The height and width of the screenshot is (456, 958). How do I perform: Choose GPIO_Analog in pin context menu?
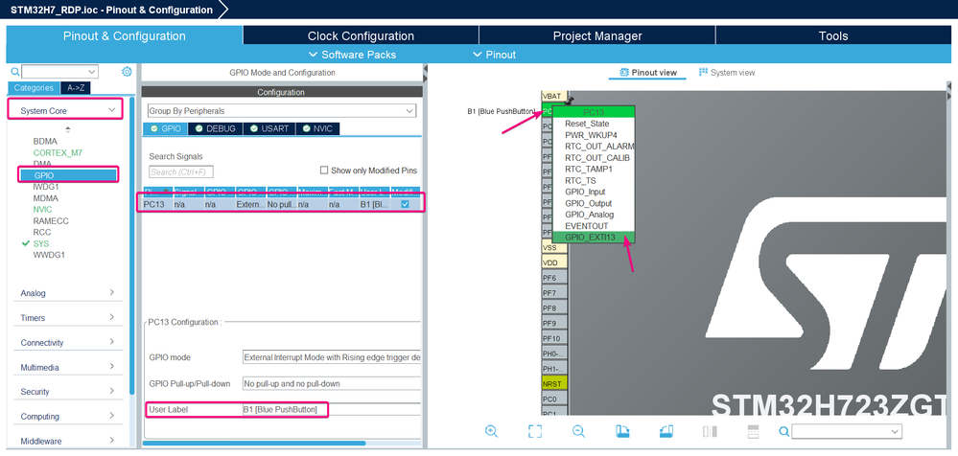(x=594, y=215)
